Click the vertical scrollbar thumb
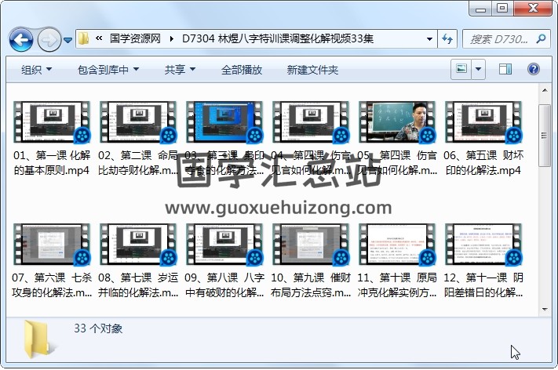The height and width of the screenshot is (370, 558). [x=545, y=136]
